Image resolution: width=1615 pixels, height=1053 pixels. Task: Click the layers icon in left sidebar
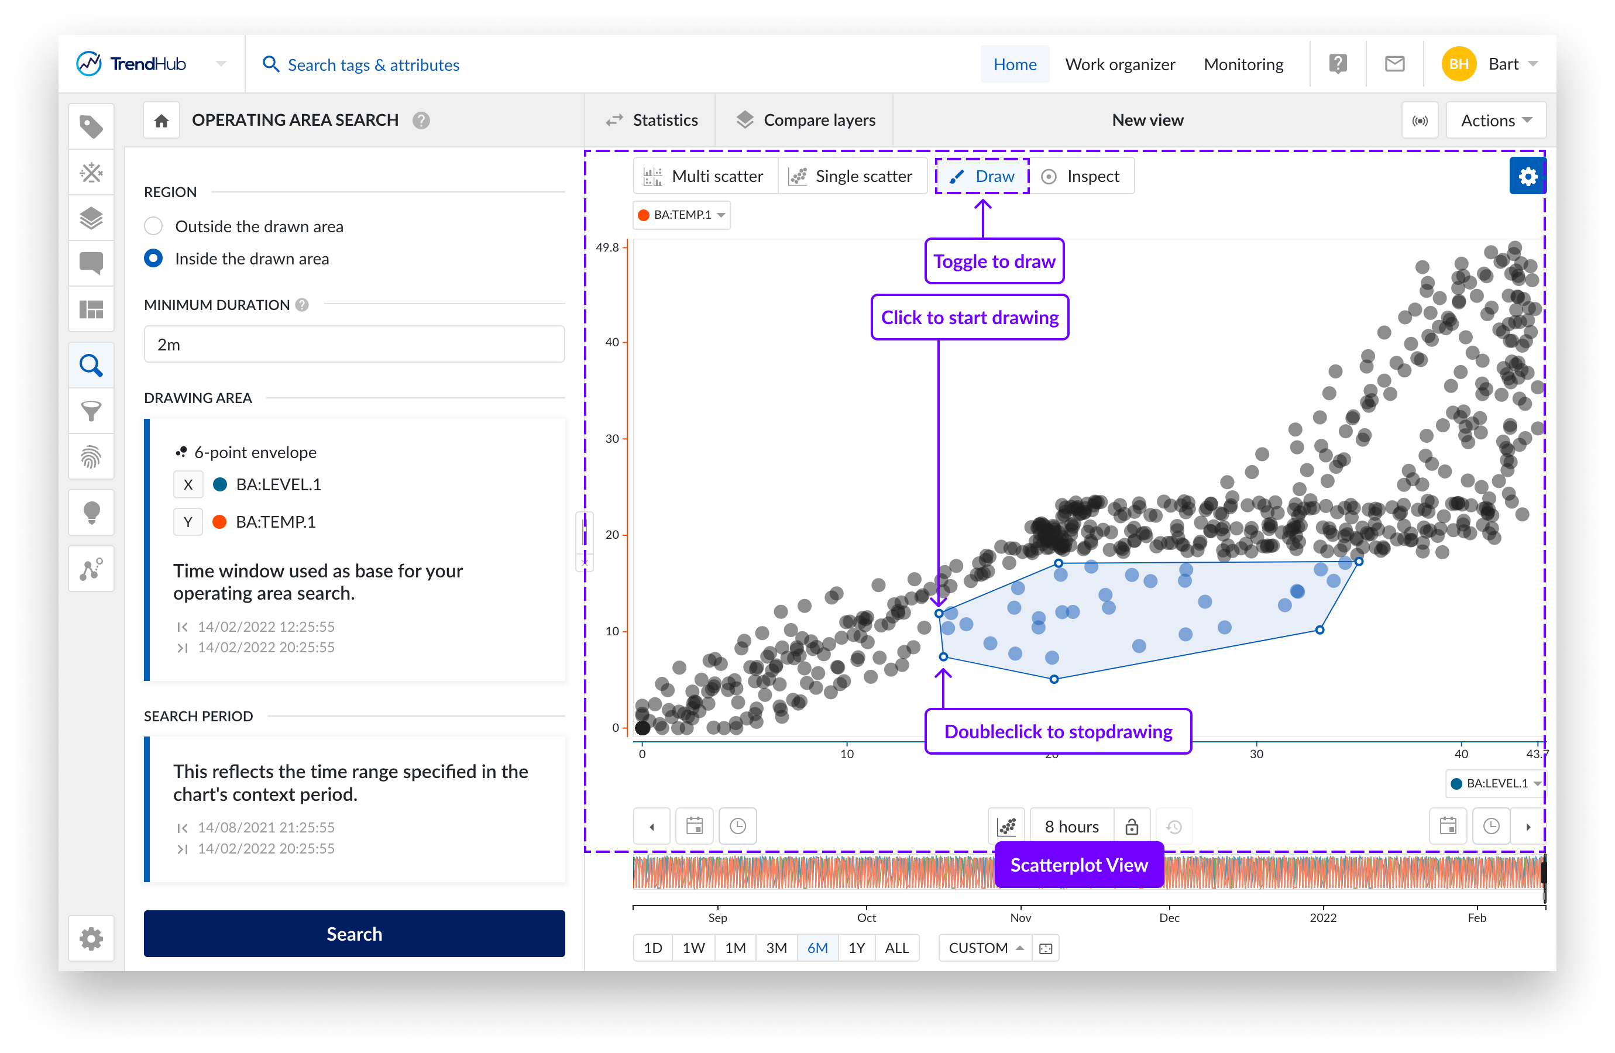coord(91,218)
